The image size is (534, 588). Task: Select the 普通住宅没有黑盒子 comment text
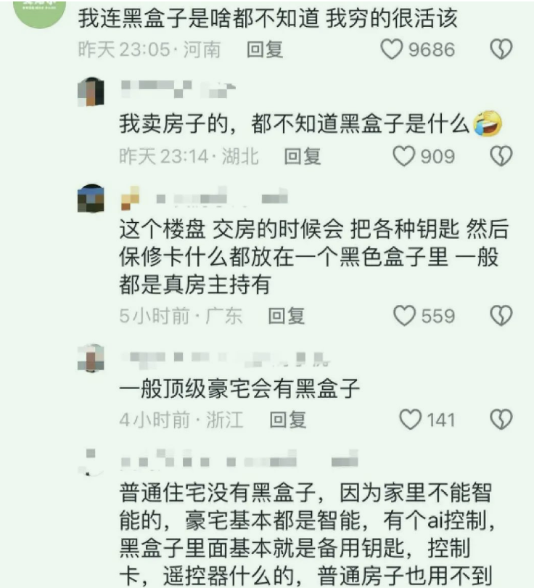click(x=305, y=534)
